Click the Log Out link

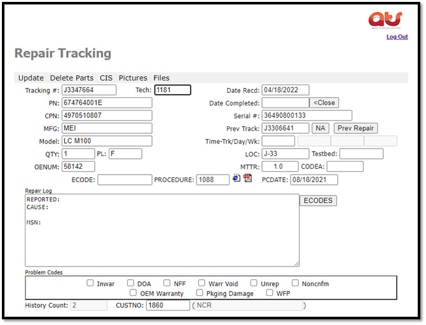[x=397, y=37]
